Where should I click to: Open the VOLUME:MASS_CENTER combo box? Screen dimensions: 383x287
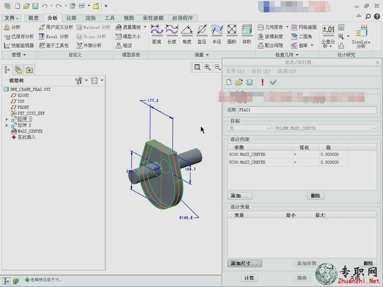(325, 128)
